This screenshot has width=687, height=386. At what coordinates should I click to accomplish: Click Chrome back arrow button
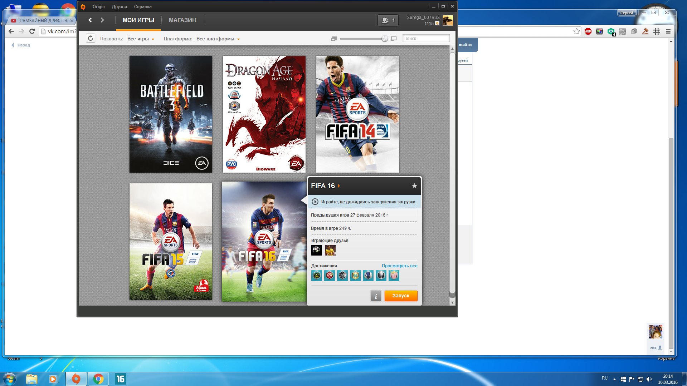11,31
